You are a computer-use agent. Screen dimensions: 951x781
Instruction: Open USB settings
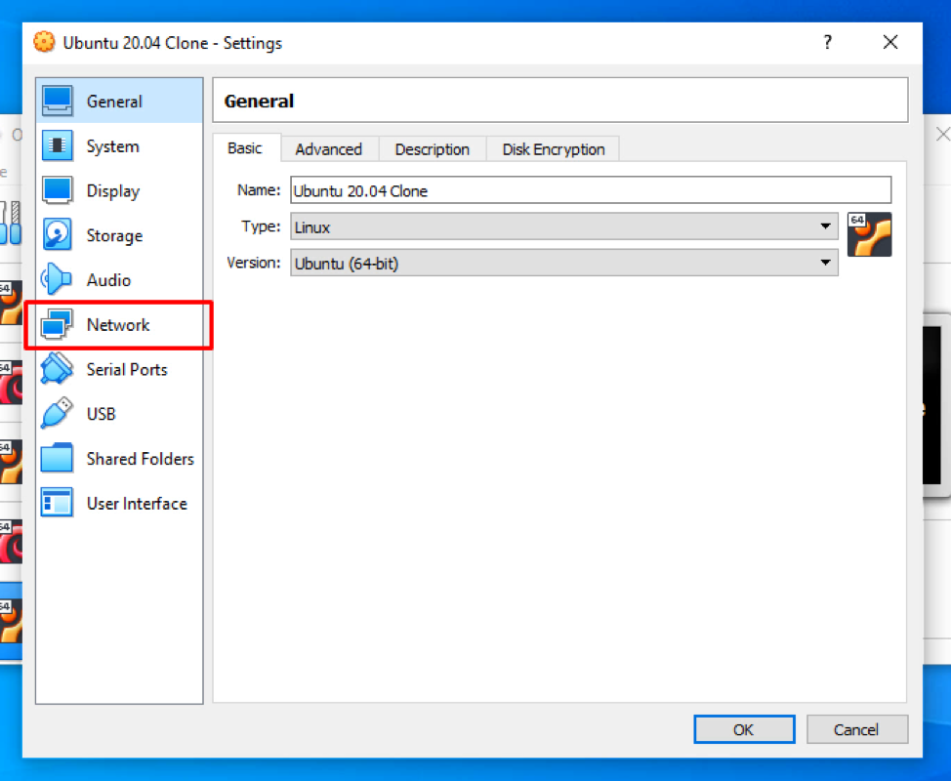(x=119, y=414)
